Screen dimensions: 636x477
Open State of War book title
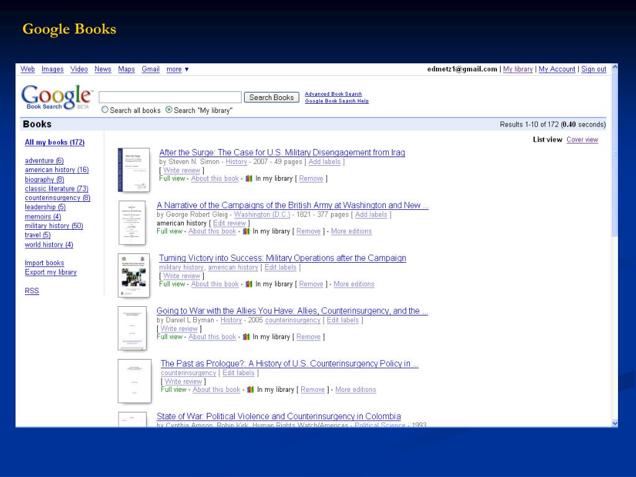pos(279,416)
